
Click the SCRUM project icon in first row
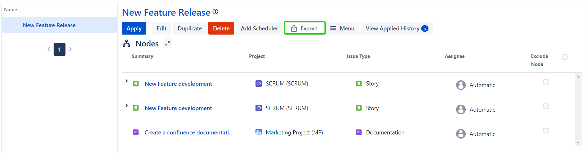(258, 84)
